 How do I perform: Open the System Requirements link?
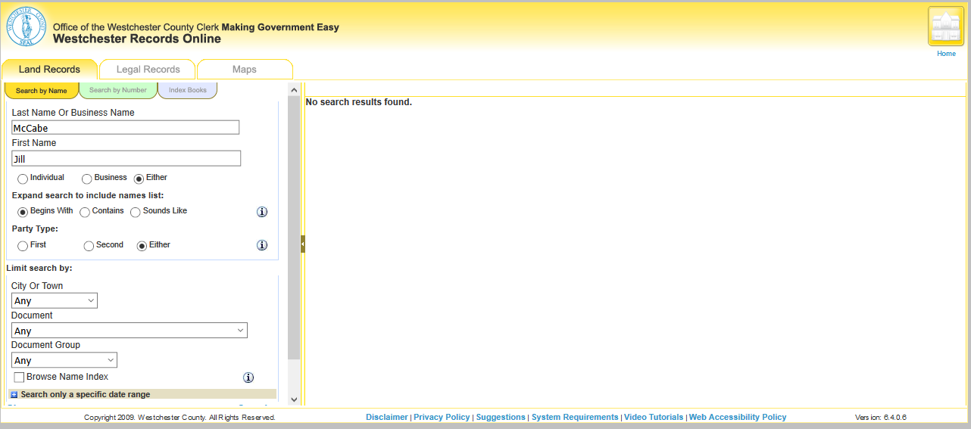click(x=575, y=417)
